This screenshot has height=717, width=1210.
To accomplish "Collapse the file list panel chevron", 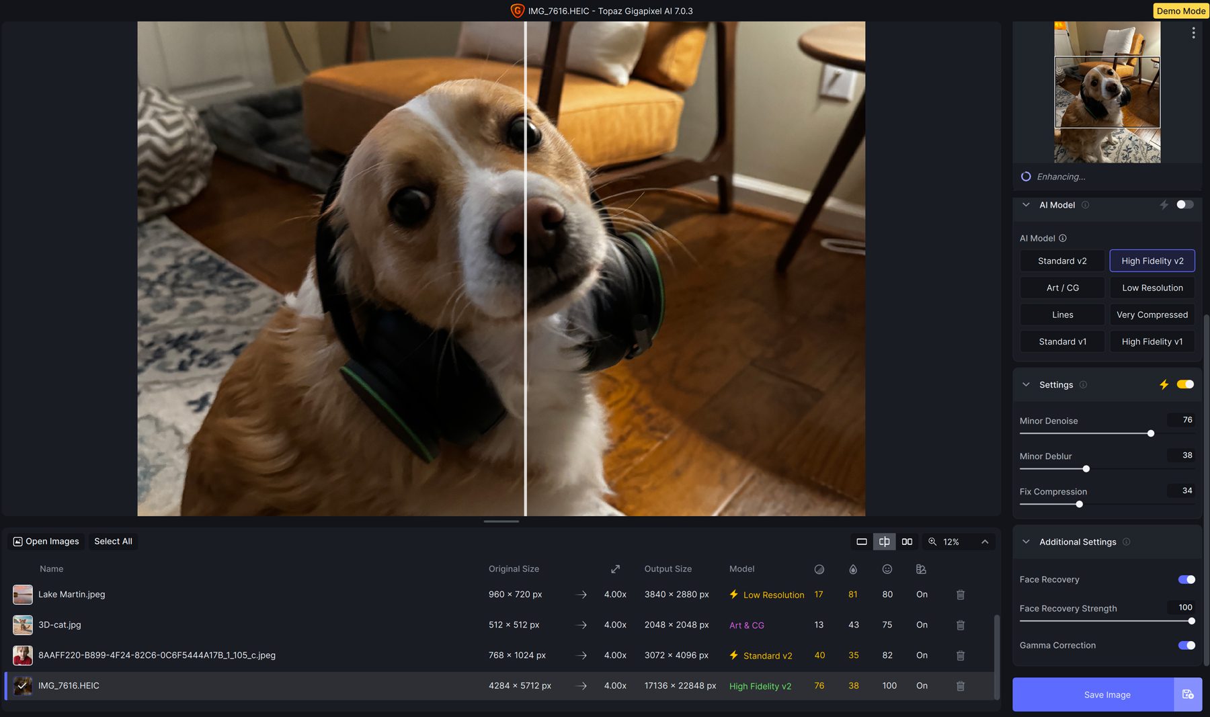I will [x=985, y=542].
